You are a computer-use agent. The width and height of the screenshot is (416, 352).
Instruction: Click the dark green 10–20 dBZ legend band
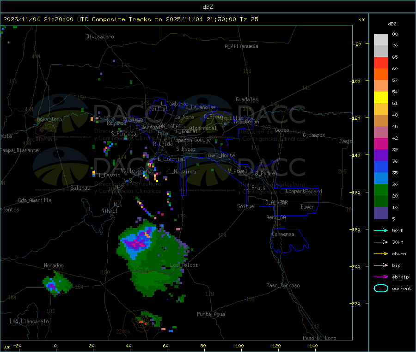381,202
